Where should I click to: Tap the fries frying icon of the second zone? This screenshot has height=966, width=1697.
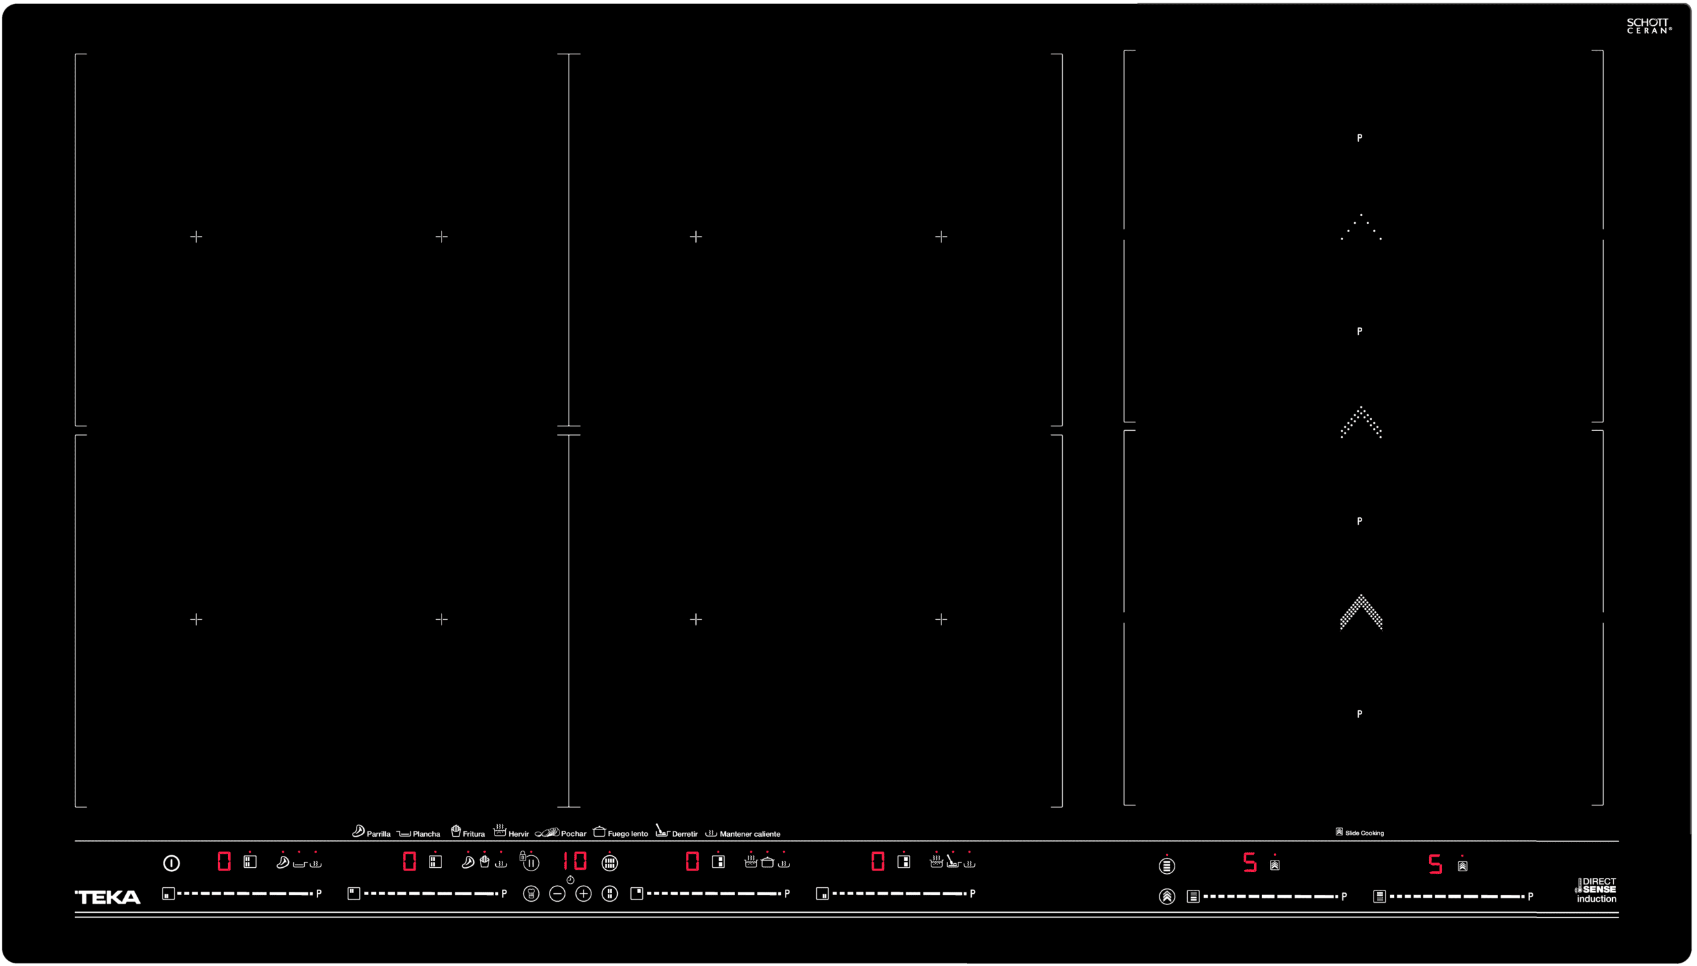tap(485, 862)
